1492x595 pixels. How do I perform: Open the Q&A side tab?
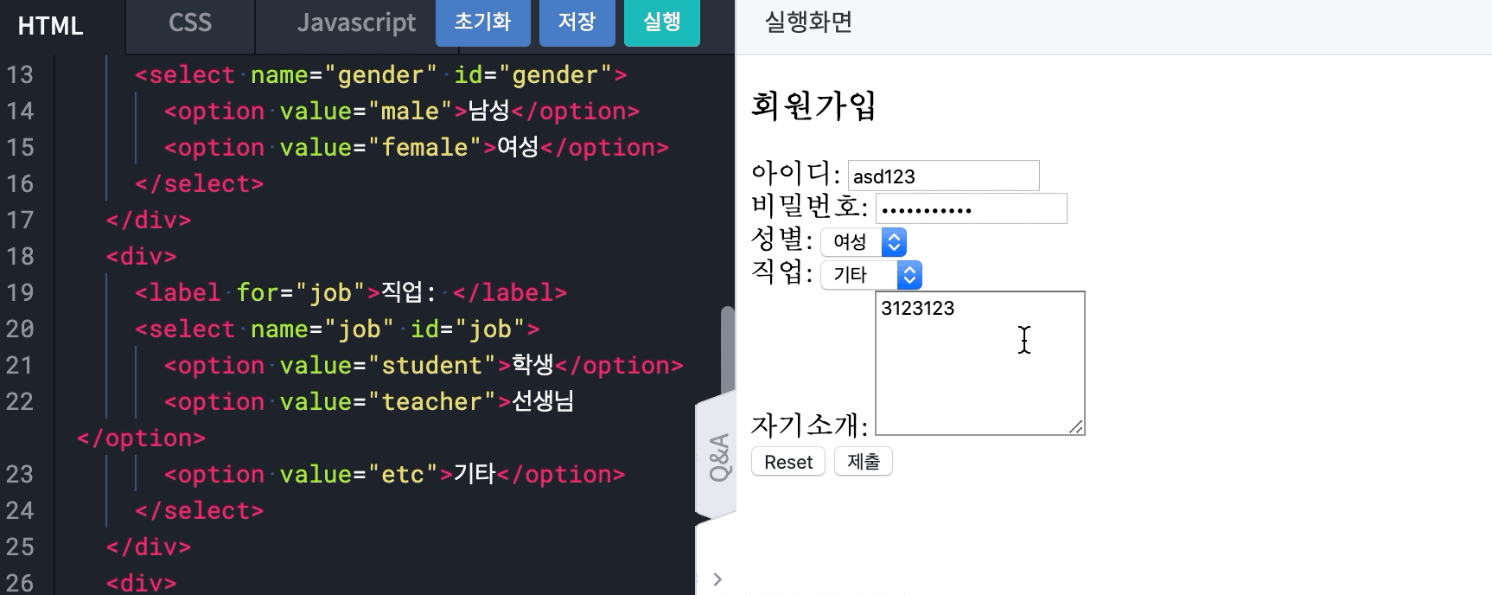[718, 457]
